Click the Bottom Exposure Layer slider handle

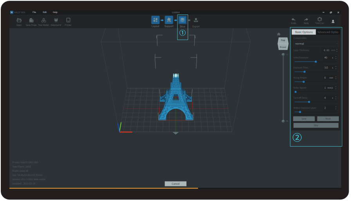pos(300,112)
